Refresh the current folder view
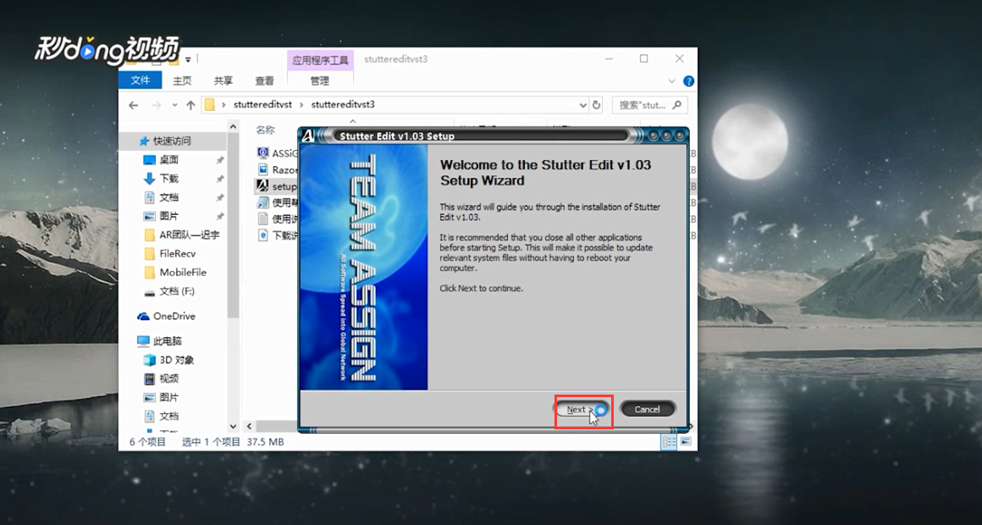 click(x=597, y=105)
